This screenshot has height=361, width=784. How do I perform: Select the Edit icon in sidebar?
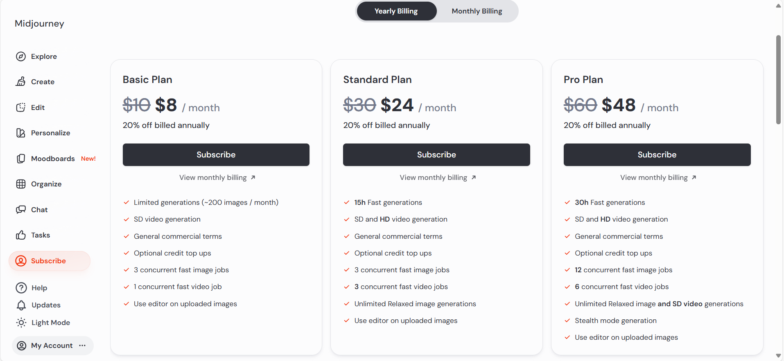(x=21, y=108)
